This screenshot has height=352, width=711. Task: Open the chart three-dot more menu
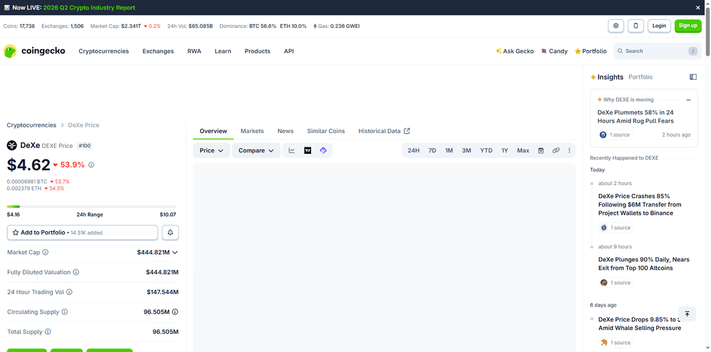[x=569, y=151]
